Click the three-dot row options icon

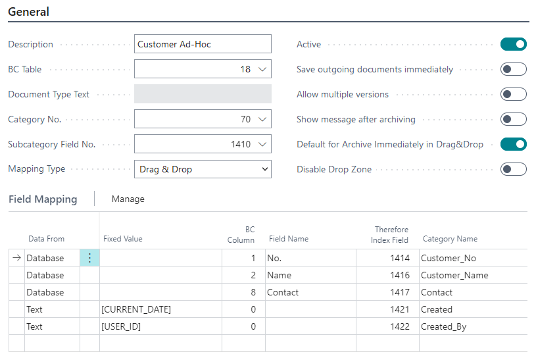click(89, 259)
